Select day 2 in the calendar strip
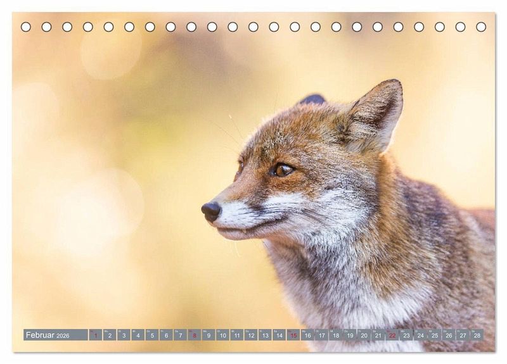The image size is (507, 364). pyautogui.click(x=110, y=335)
